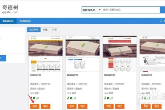Image resolution: width=165 pixels, height=110 pixels.
Task: Open thumbnail of work 10000105
Action: [x=120, y=54]
